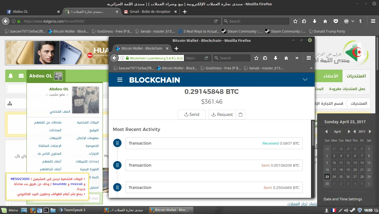379x214 pixels.
Task: Open Adblock Plus ABP icon
Action: click(346, 21)
